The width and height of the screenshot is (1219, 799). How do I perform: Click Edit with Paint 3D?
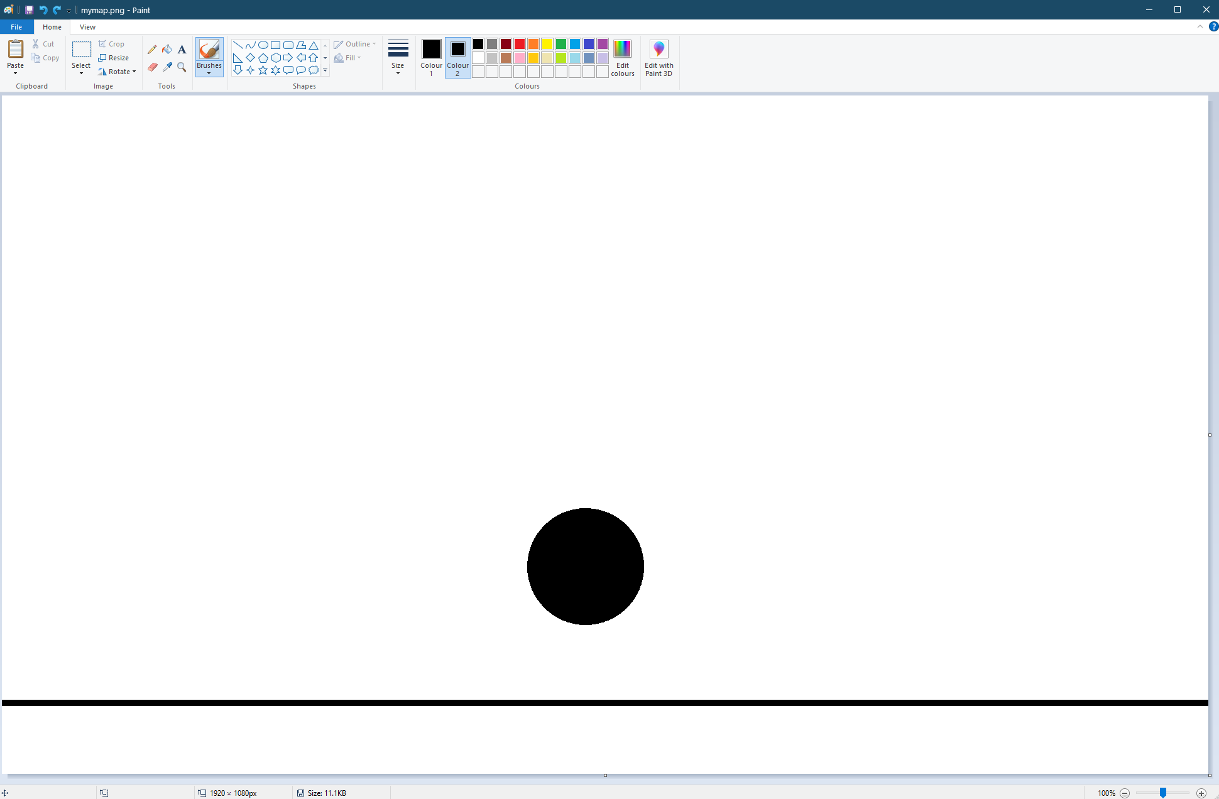pyautogui.click(x=659, y=57)
